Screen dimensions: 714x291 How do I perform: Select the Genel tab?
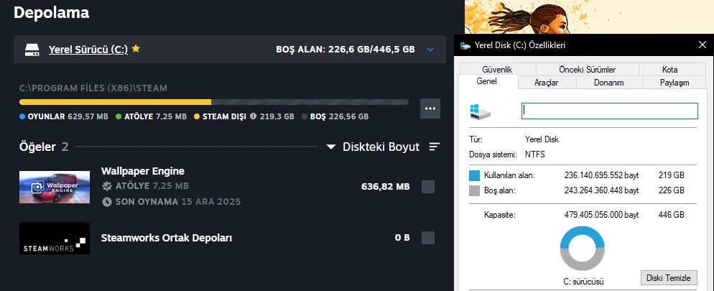point(487,81)
